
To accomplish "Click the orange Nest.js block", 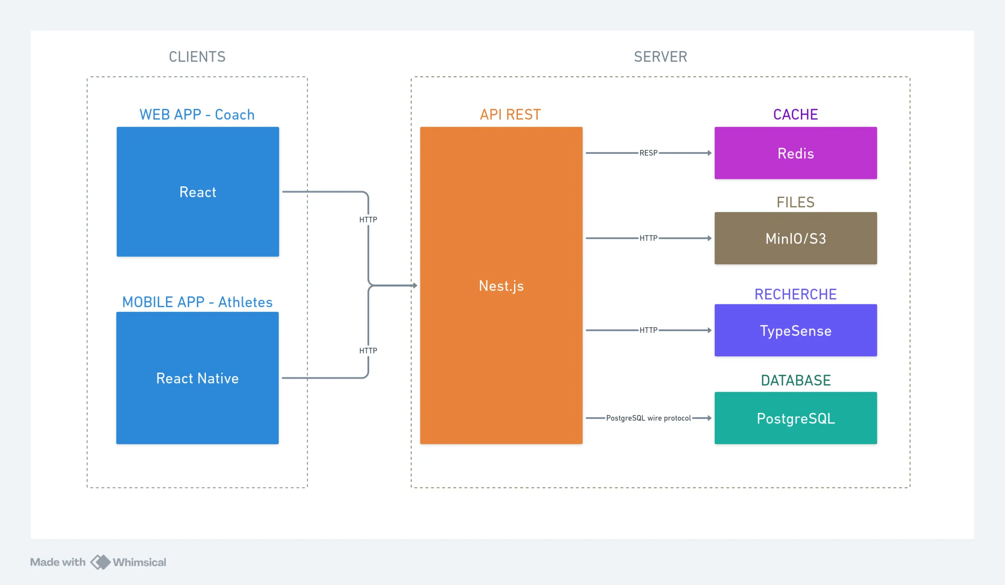I will click(x=501, y=285).
